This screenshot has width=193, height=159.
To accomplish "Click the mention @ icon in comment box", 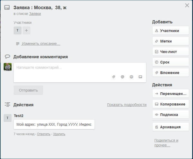I will pyautogui.click(x=122, y=77).
